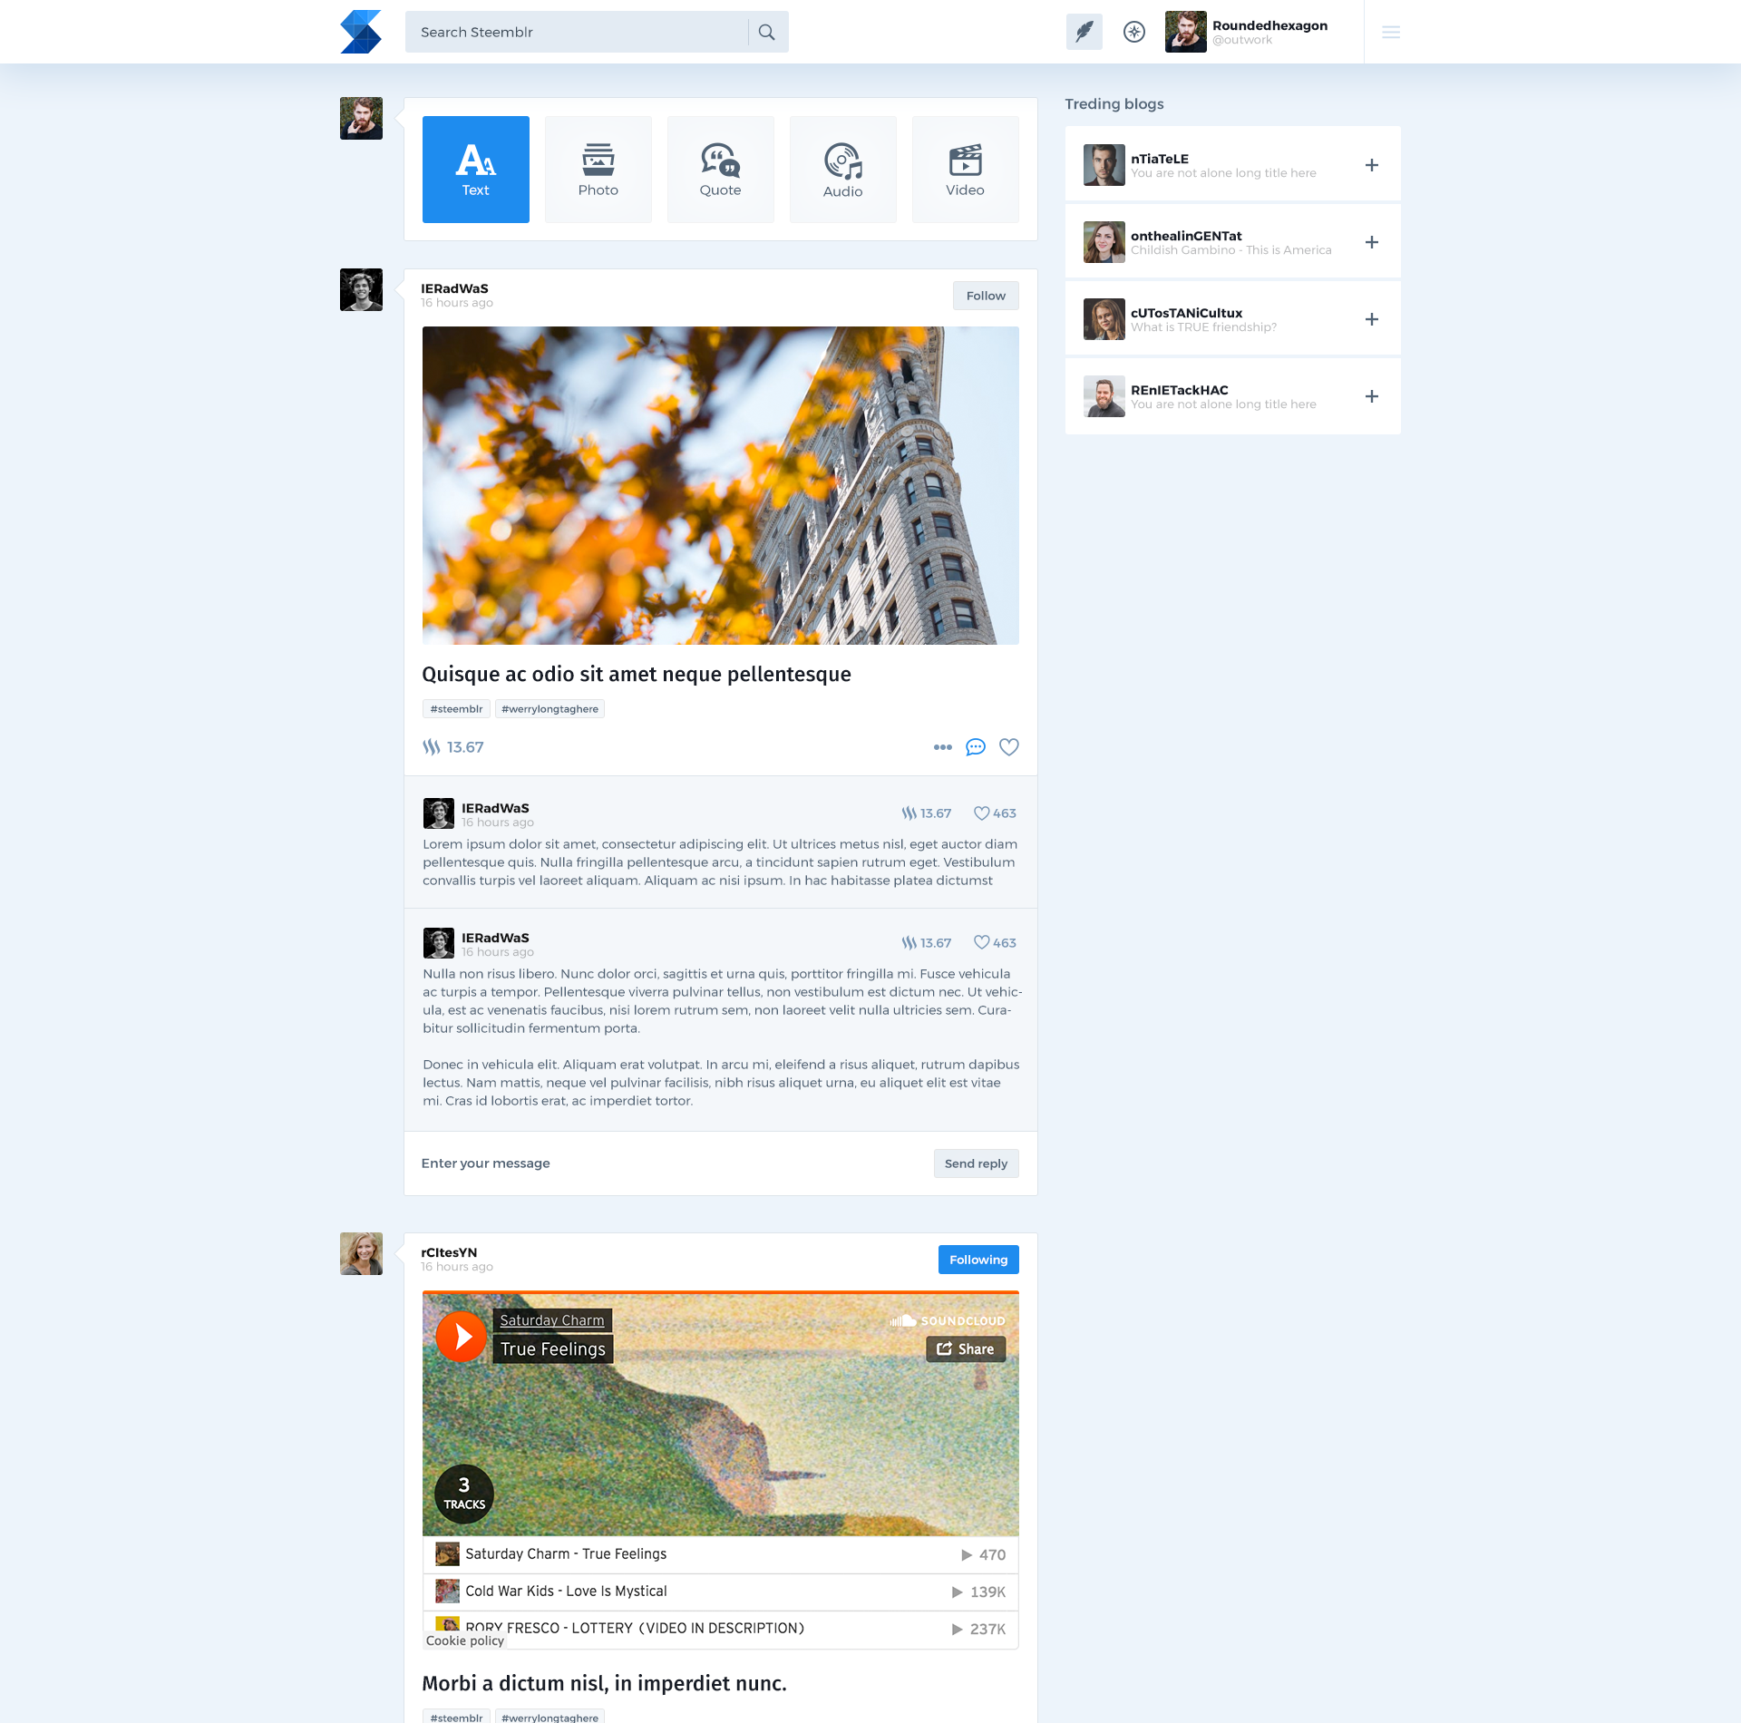This screenshot has height=1723, width=1741.
Task: Click the search magnifier icon
Action: tap(767, 32)
